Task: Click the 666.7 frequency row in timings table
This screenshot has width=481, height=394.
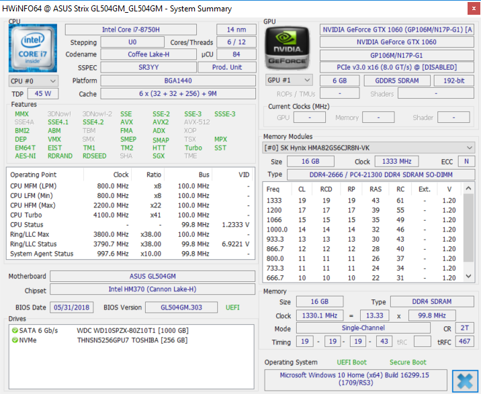Action: click(x=363, y=277)
